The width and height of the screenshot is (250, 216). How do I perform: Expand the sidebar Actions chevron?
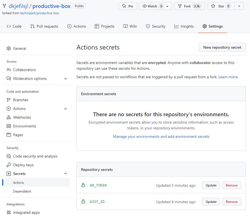coord(66,109)
